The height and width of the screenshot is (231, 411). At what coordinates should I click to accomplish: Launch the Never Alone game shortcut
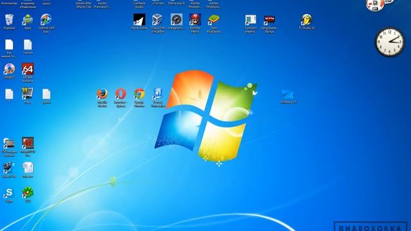[x=139, y=20]
